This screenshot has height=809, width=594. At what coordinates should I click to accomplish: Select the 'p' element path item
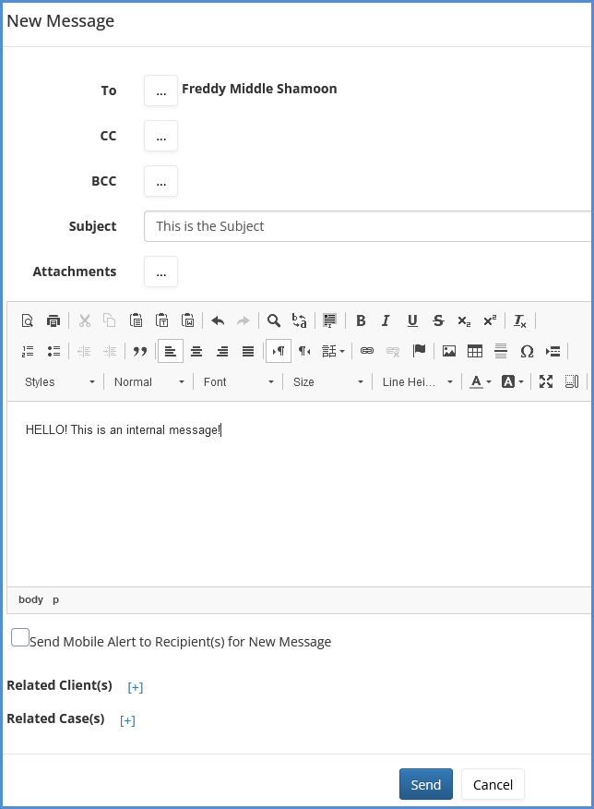click(x=55, y=599)
